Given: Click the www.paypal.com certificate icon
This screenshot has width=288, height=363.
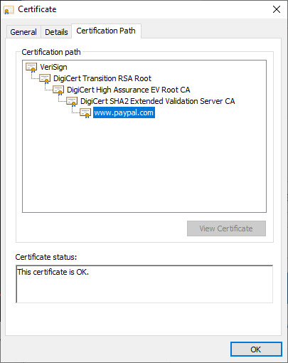Looking at the screenshot, I should (85, 113).
